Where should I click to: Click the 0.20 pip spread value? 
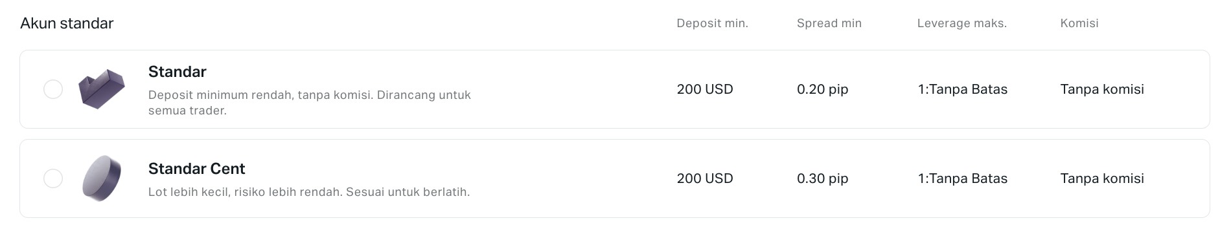tap(823, 89)
